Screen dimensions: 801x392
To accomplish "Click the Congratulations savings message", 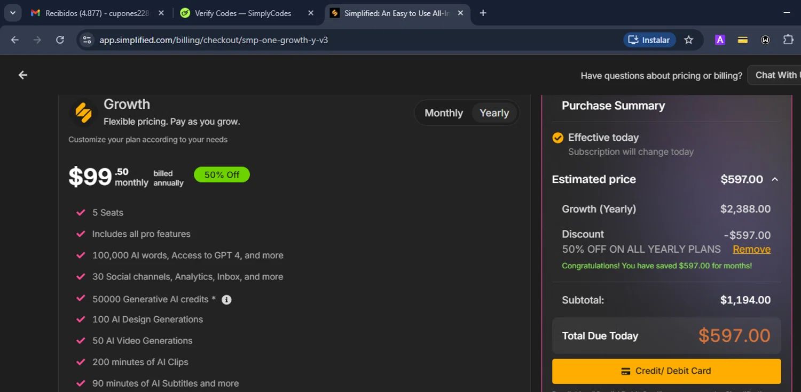I will click(x=657, y=266).
